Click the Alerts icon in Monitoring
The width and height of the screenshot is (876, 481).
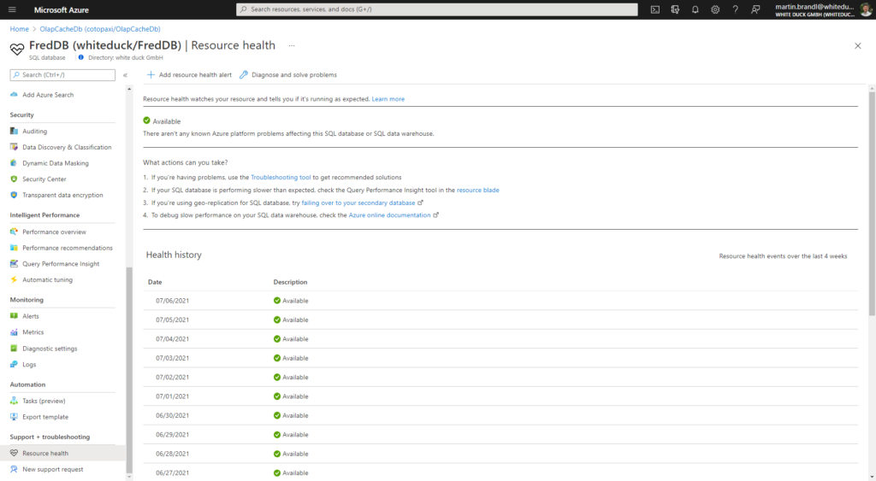(x=14, y=316)
